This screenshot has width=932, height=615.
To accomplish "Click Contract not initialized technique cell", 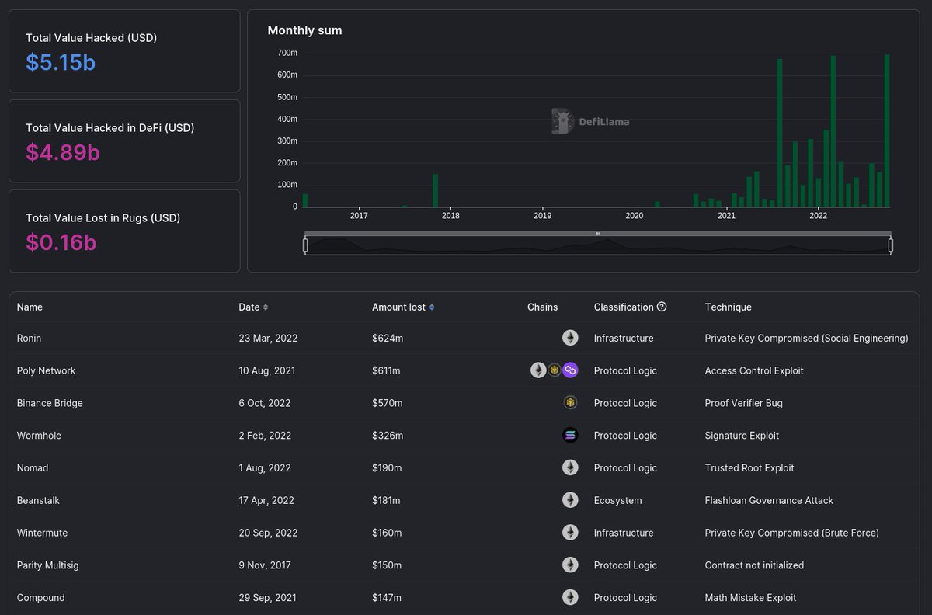I will coord(754,566).
